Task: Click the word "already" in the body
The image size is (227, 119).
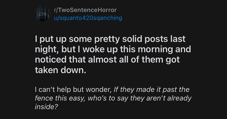Action: point(178,99)
